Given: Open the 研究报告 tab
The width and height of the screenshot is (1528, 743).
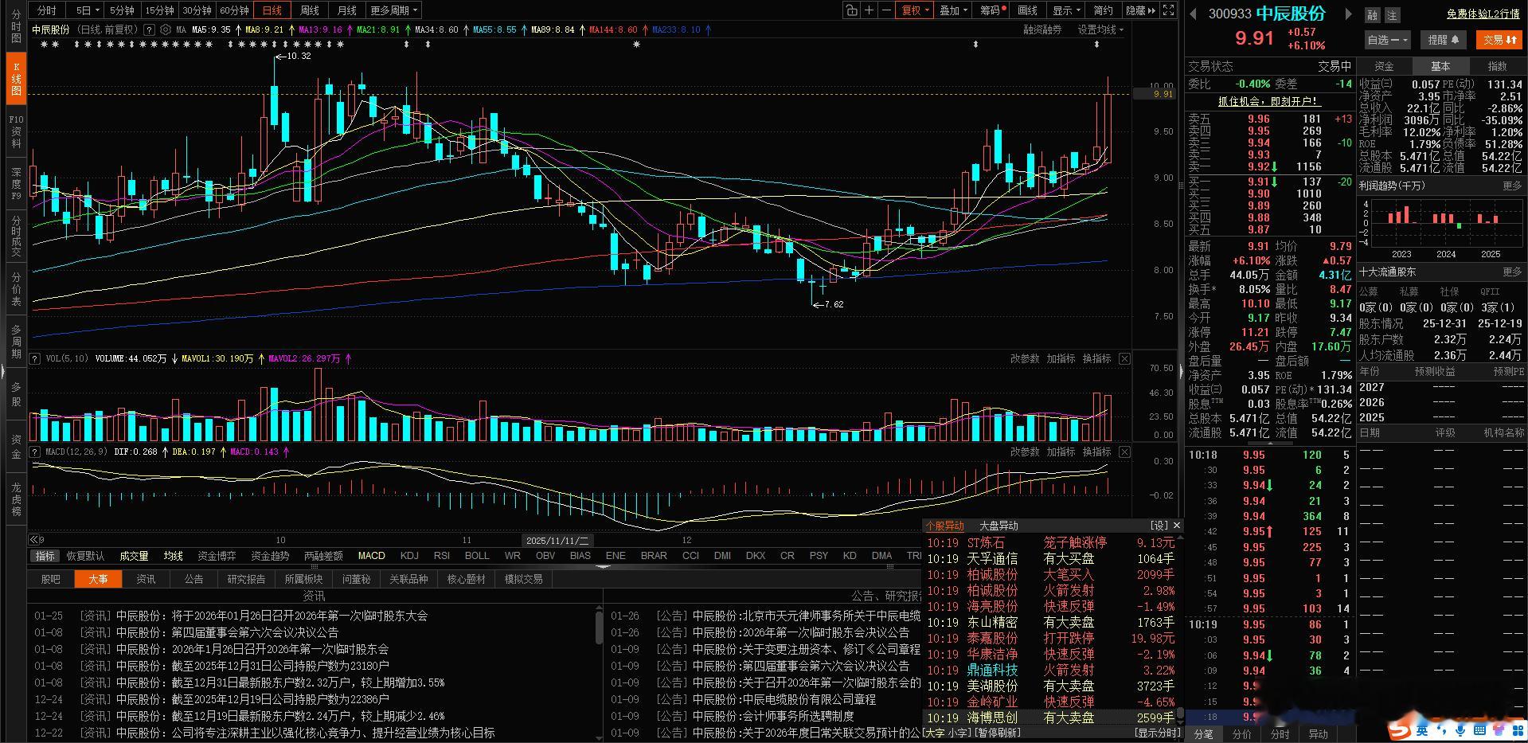Looking at the screenshot, I should click(x=246, y=579).
